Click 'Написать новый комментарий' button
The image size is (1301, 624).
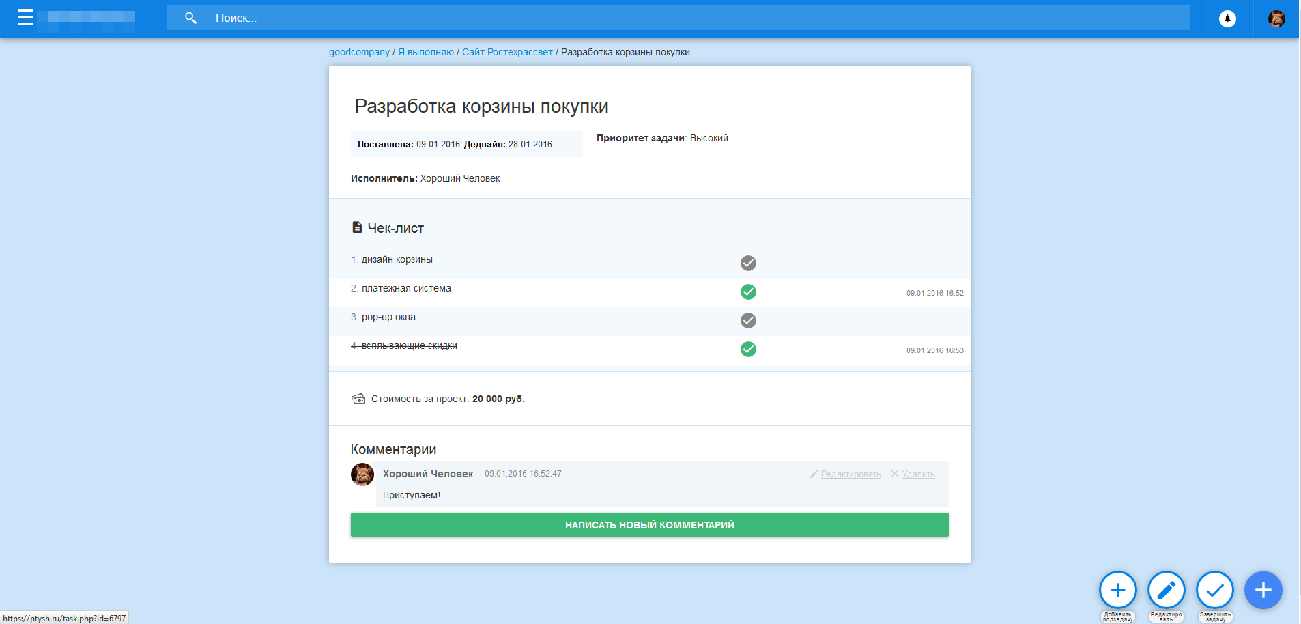click(x=650, y=524)
